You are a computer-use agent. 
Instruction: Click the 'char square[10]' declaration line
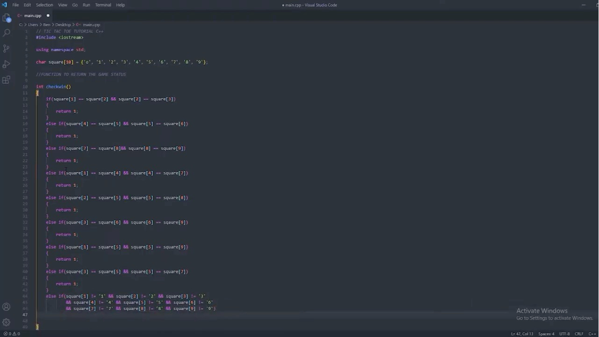coord(122,62)
